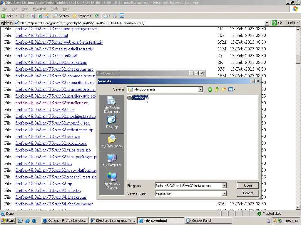This screenshot has height=225, width=301.
Task: Open the Search pane in IE toolbar
Action: point(61,16)
